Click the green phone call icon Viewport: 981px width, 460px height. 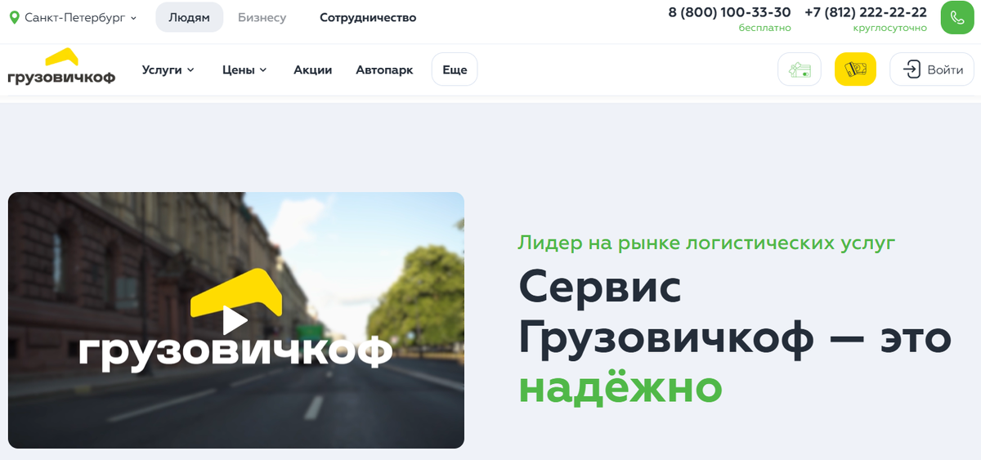957,18
